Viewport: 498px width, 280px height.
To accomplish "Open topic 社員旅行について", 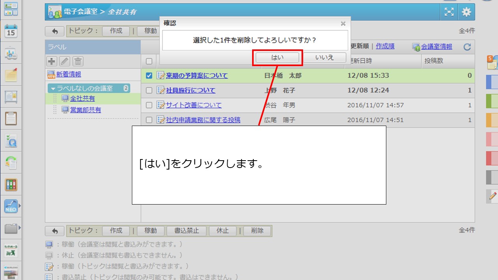I will [x=191, y=90].
